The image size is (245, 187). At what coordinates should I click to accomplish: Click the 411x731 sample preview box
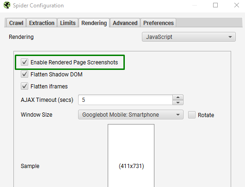pos(131,156)
